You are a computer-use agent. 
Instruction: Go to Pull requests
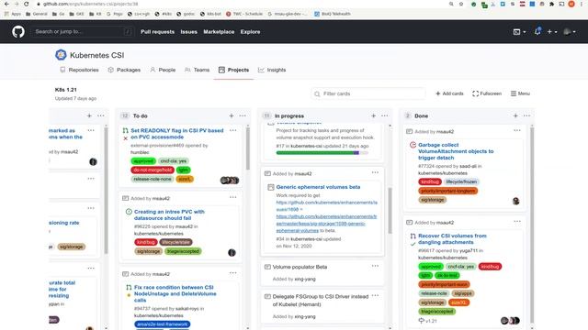[157, 32]
